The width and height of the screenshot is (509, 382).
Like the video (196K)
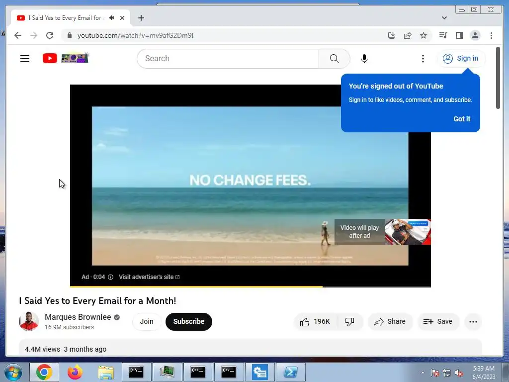click(x=315, y=322)
